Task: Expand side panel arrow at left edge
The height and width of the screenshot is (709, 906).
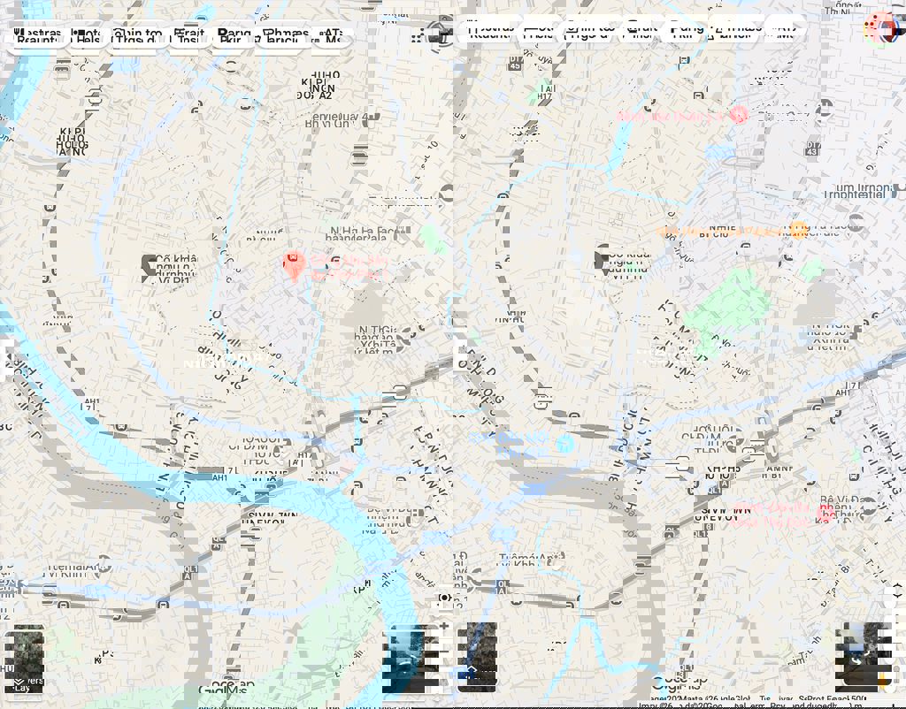Action: [x=5, y=357]
